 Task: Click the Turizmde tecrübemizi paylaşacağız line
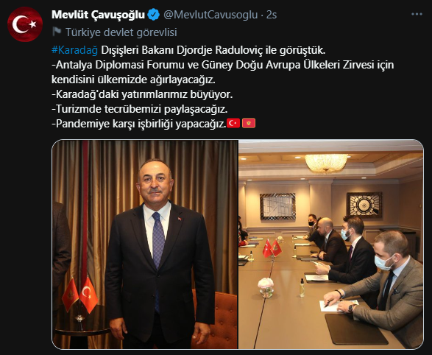(140, 109)
